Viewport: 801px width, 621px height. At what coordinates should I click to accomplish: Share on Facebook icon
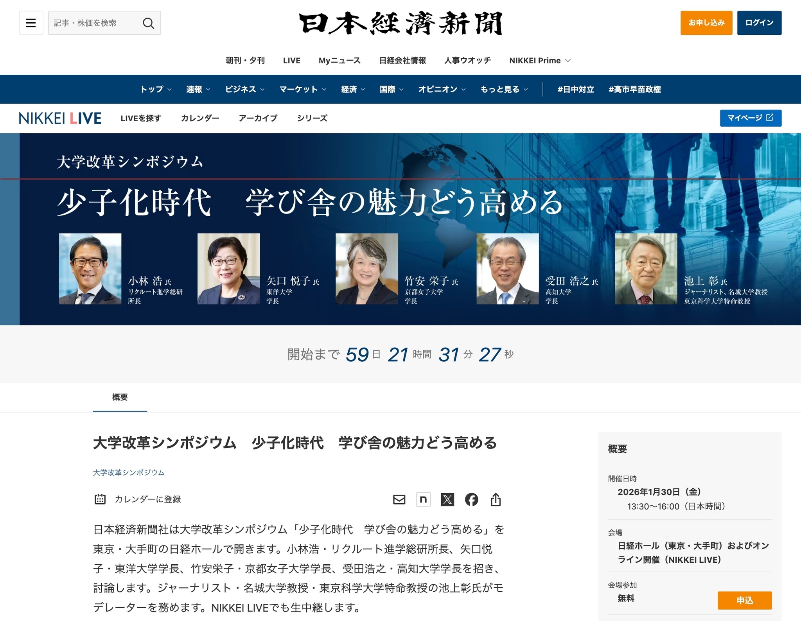pyautogui.click(x=472, y=499)
